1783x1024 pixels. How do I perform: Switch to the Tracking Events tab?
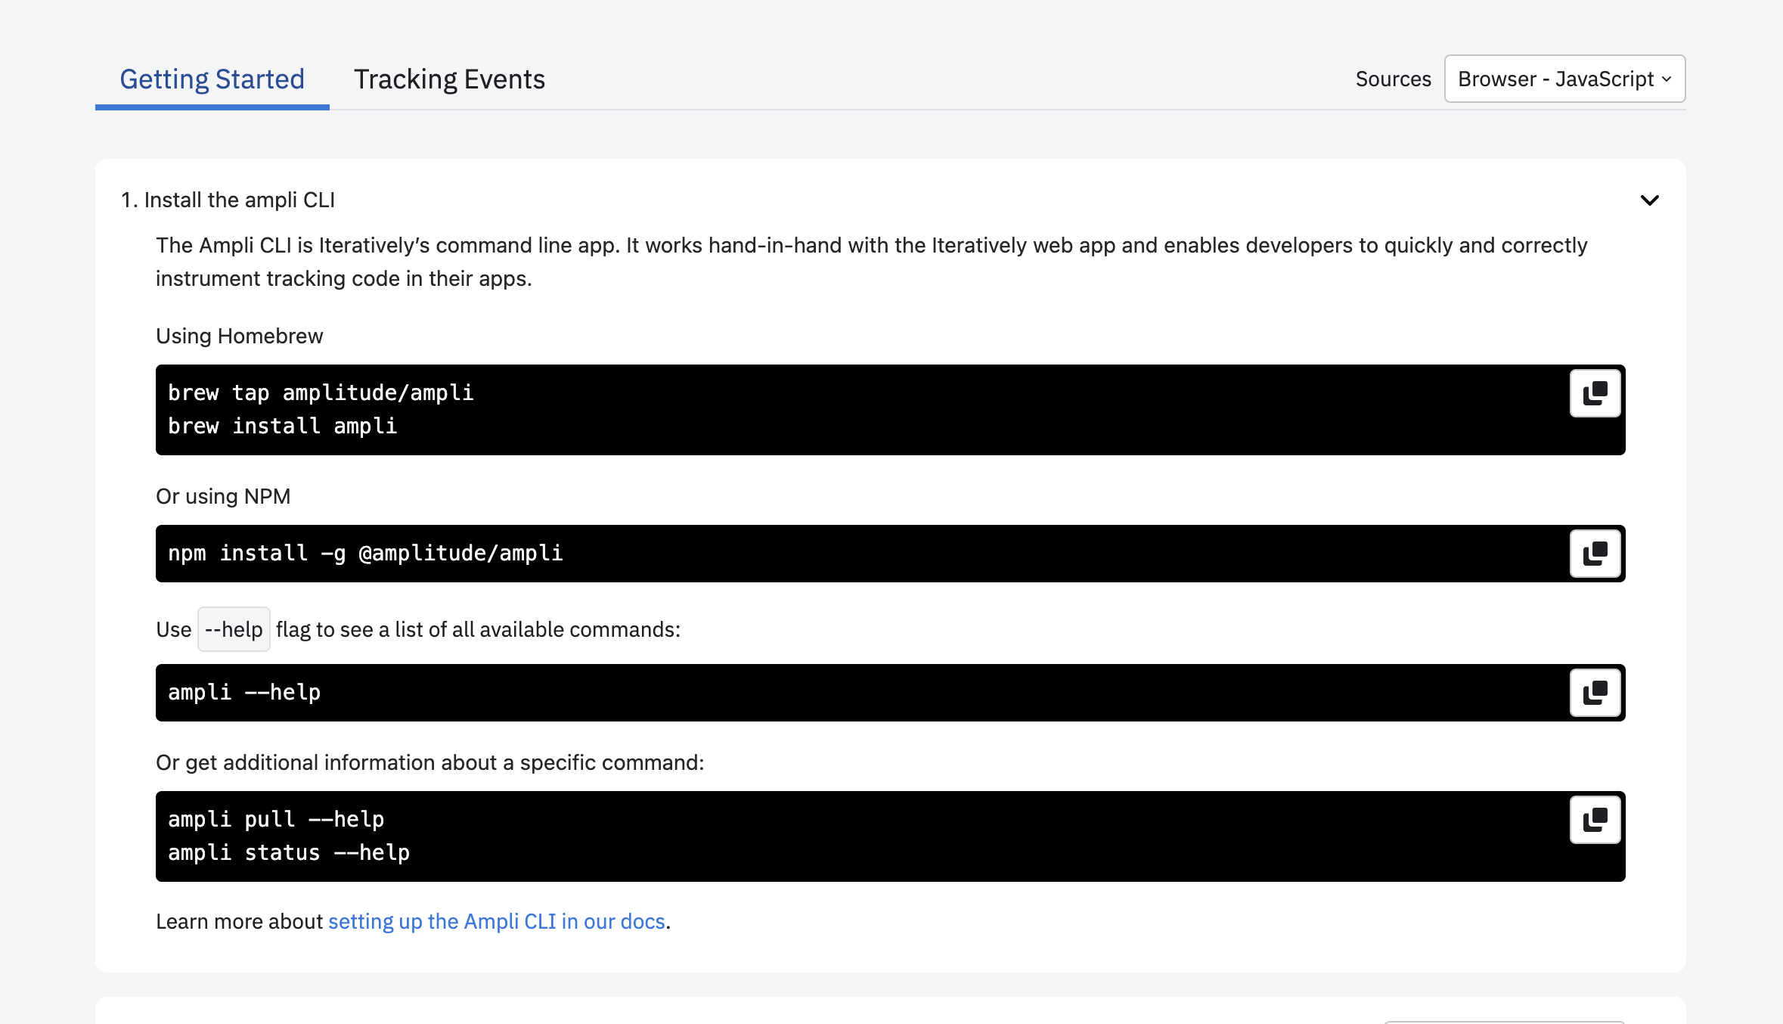449,79
